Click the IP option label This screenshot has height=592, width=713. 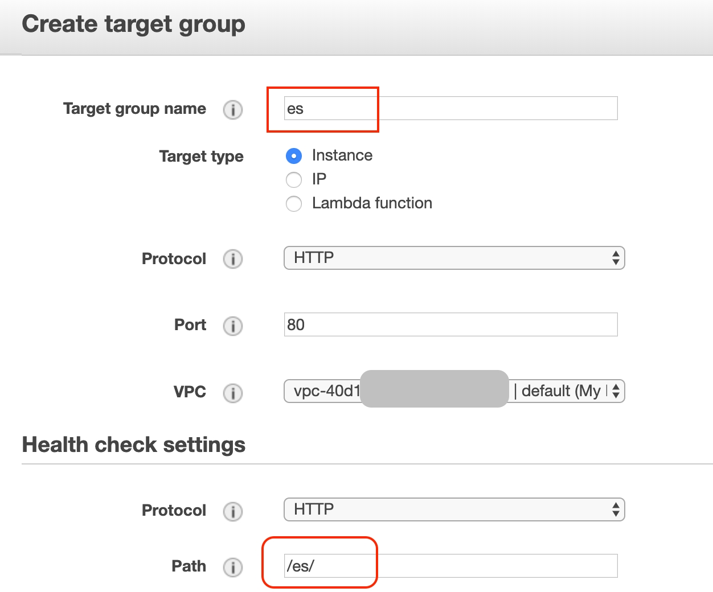[319, 179]
